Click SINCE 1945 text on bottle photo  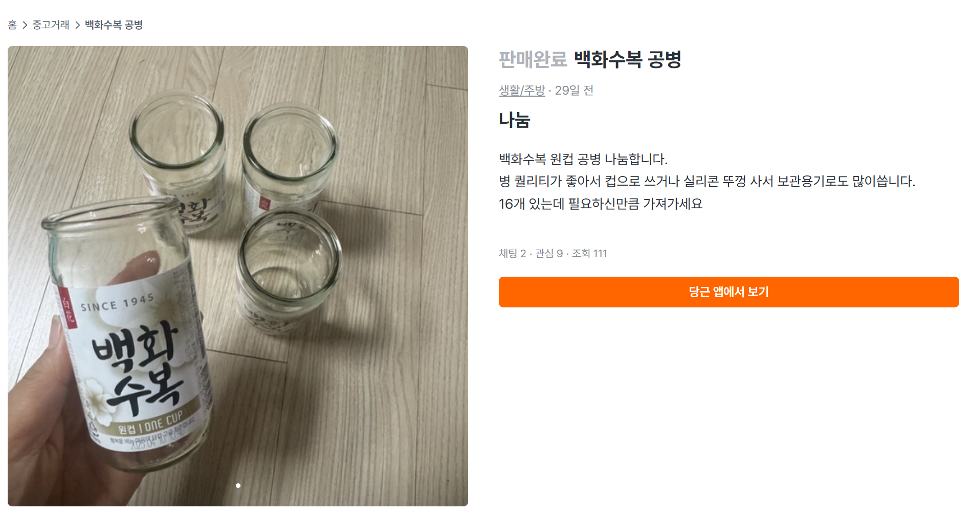click(117, 303)
